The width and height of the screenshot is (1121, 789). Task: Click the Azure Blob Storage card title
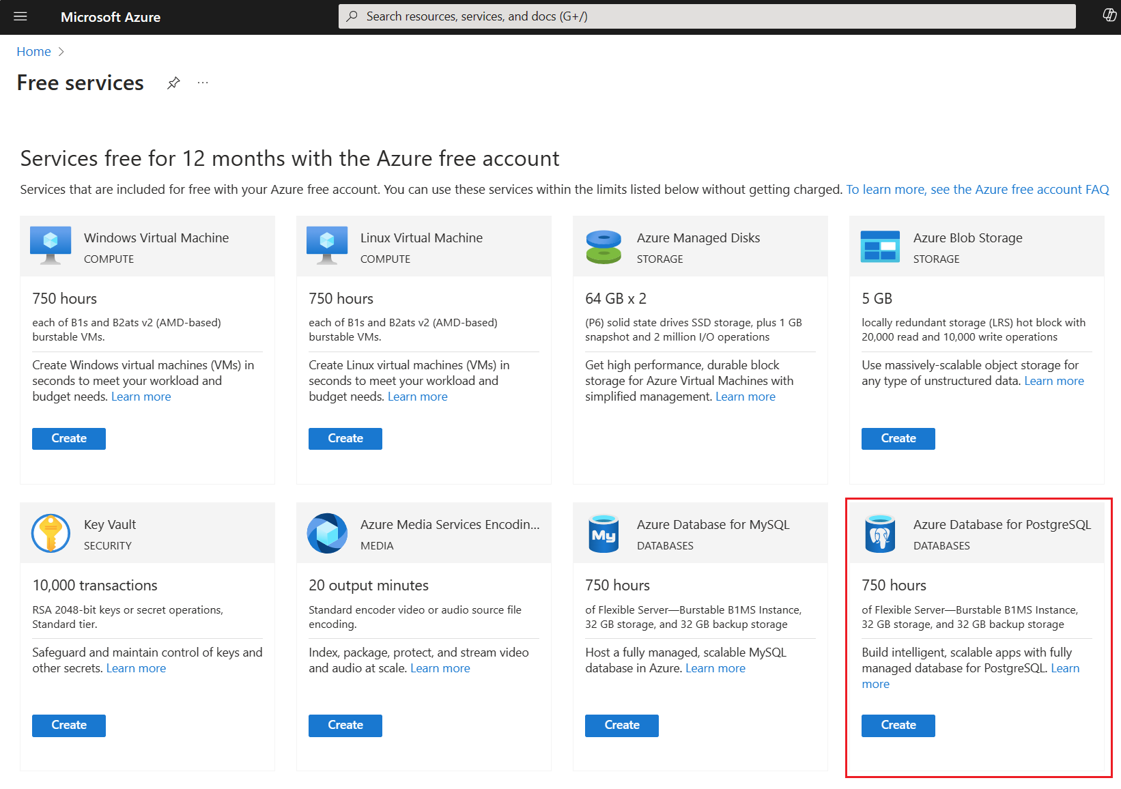pyautogui.click(x=968, y=238)
